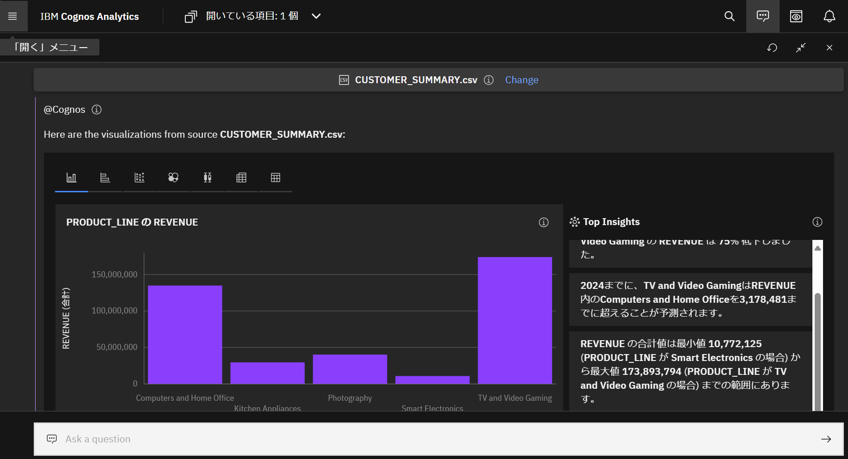Viewport: 848px width, 459px height.
Task: Click the Top Insights sparkle icon
Action: pos(575,222)
